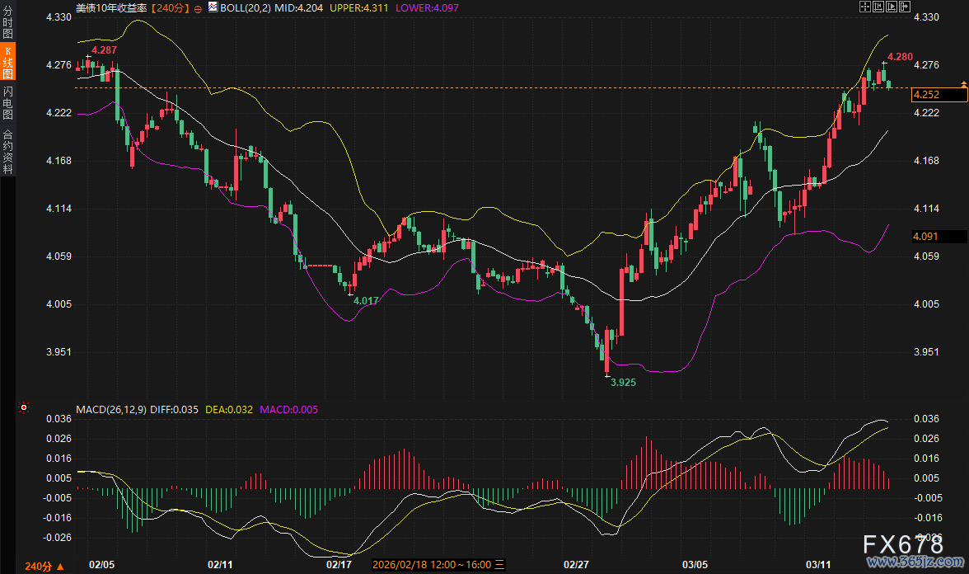Click the 03/05 date on time axis
Viewport: 969px width, 574px height.
[x=695, y=564]
